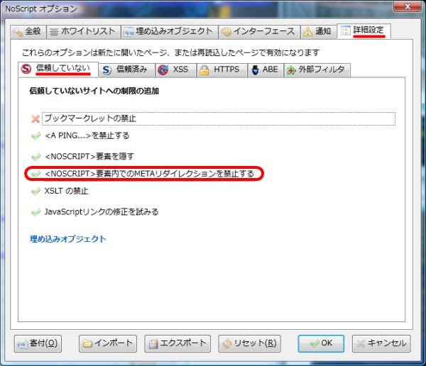The width and height of the screenshot is (426, 366).
Task: Go to the 通知 tab
Action: pyautogui.click(x=318, y=32)
